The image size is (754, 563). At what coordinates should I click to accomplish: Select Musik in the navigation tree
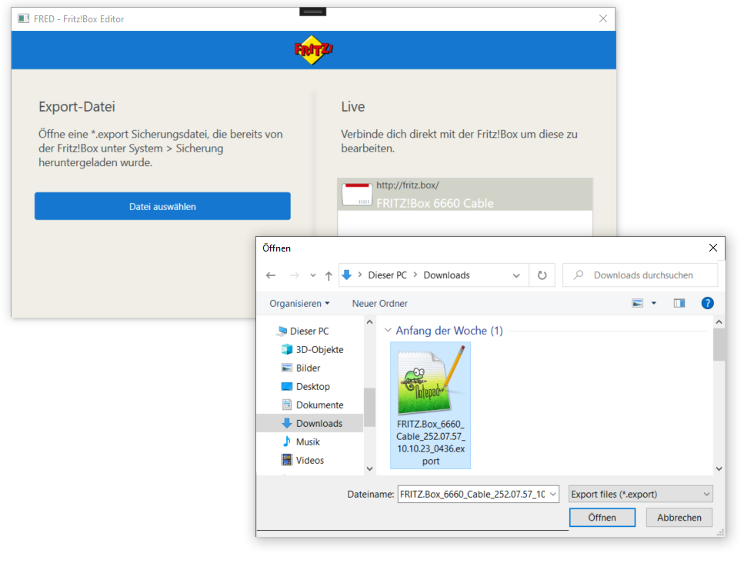pyautogui.click(x=308, y=441)
